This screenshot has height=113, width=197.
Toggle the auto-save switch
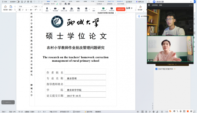pos(18,2)
